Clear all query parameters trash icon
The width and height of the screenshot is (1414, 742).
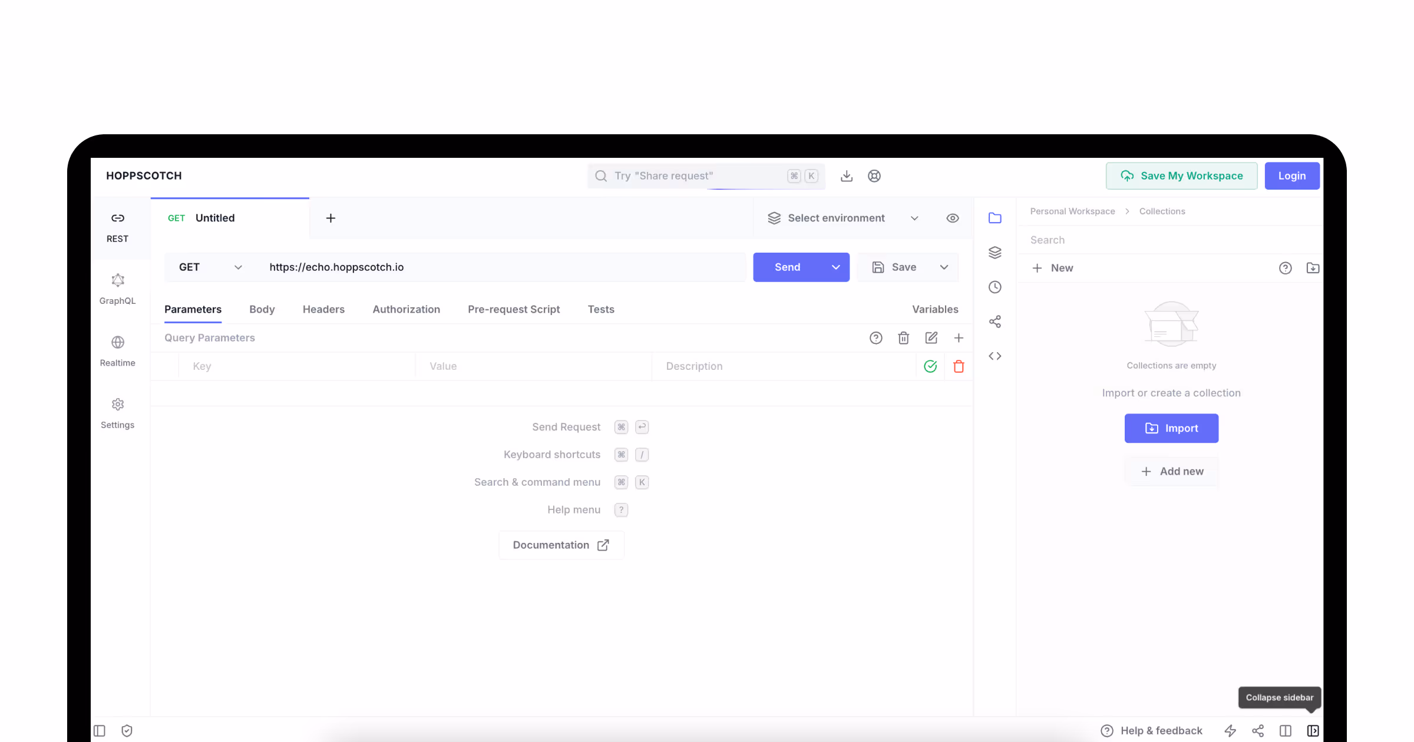point(903,338)
